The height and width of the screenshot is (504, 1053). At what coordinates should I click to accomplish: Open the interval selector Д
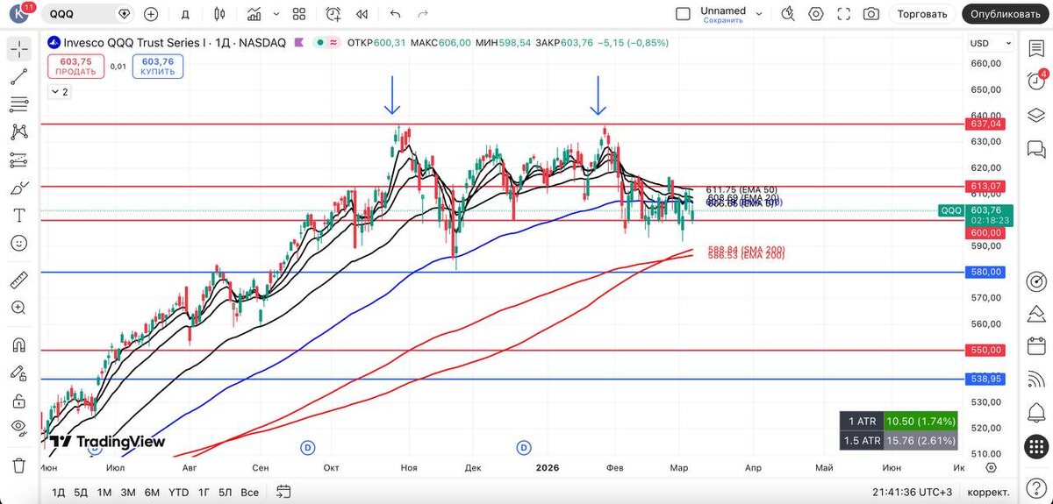pyautogui.click(x=185, y=14)
